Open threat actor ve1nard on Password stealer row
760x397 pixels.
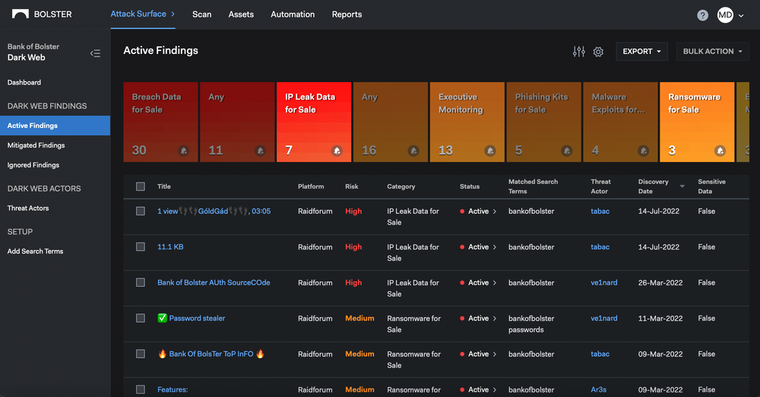click(604, 318)
